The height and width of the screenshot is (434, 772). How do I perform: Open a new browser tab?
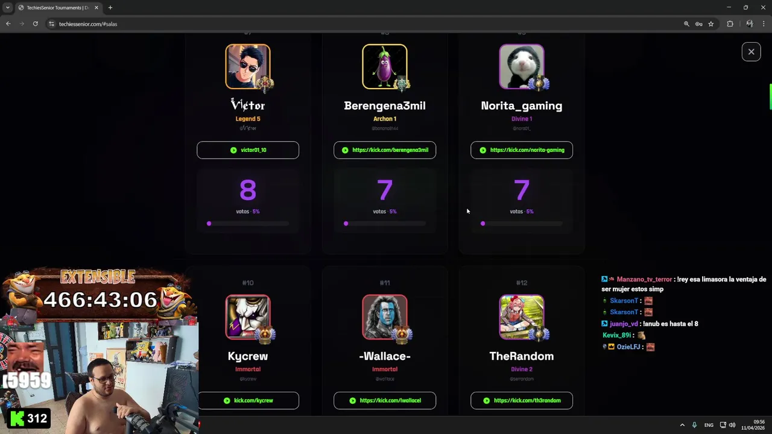[110, 8]
